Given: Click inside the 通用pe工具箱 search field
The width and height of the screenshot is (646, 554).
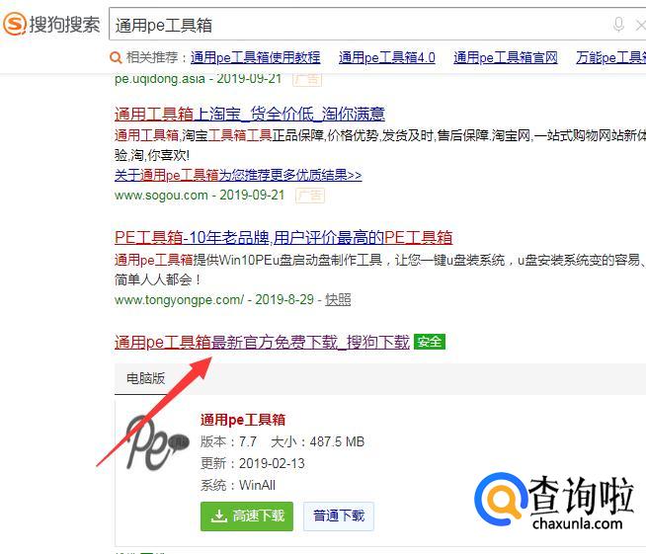Looking at the screenshot, I should 359,25.
